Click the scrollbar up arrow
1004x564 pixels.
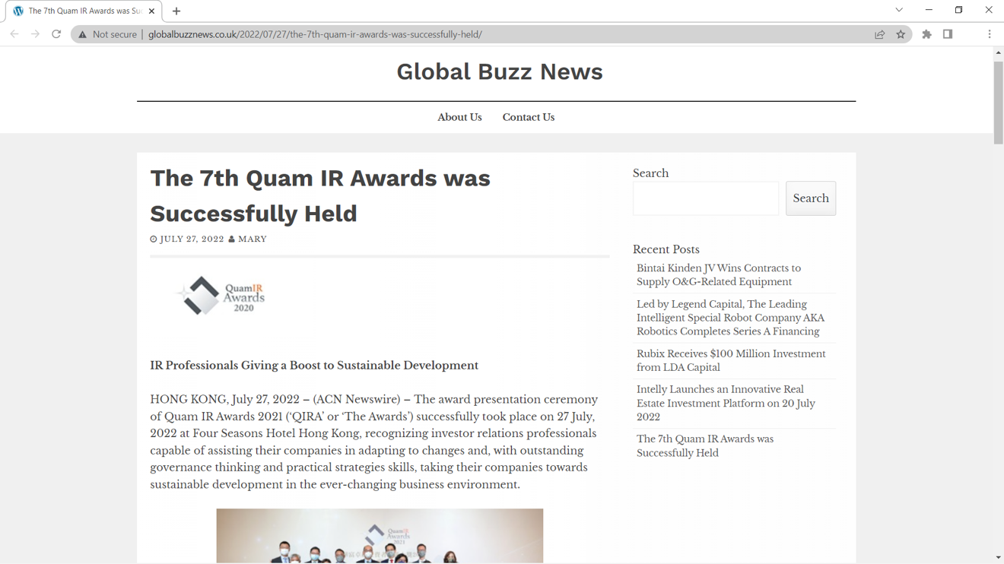998,52
